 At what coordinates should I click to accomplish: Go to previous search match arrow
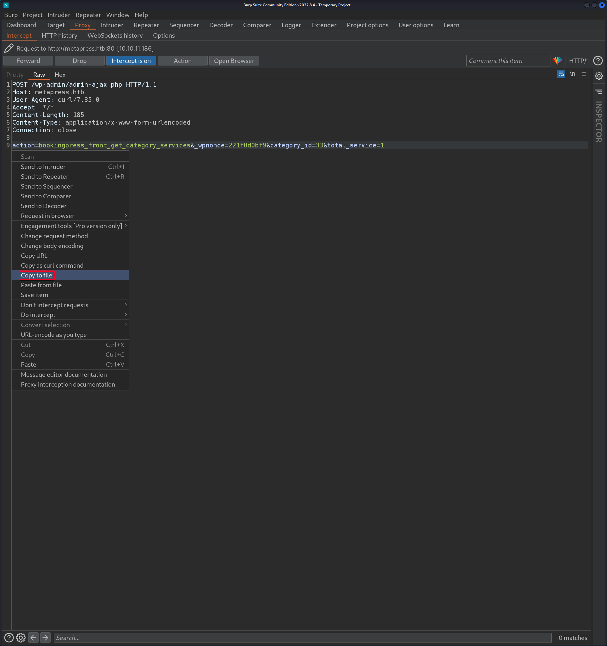click(x=33, y=637)
